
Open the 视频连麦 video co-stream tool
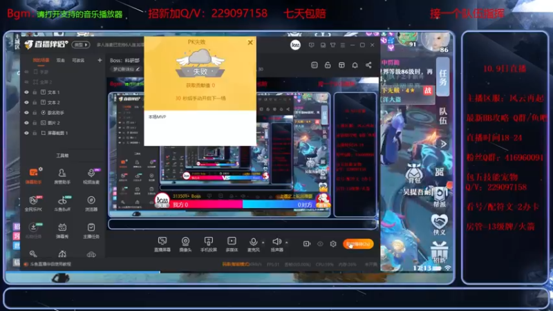pos(91,176)
